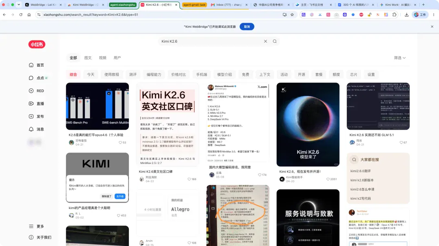
Task: Open 直播 live in sidebar
Action: pyautogui.click(x=37, y=103)
